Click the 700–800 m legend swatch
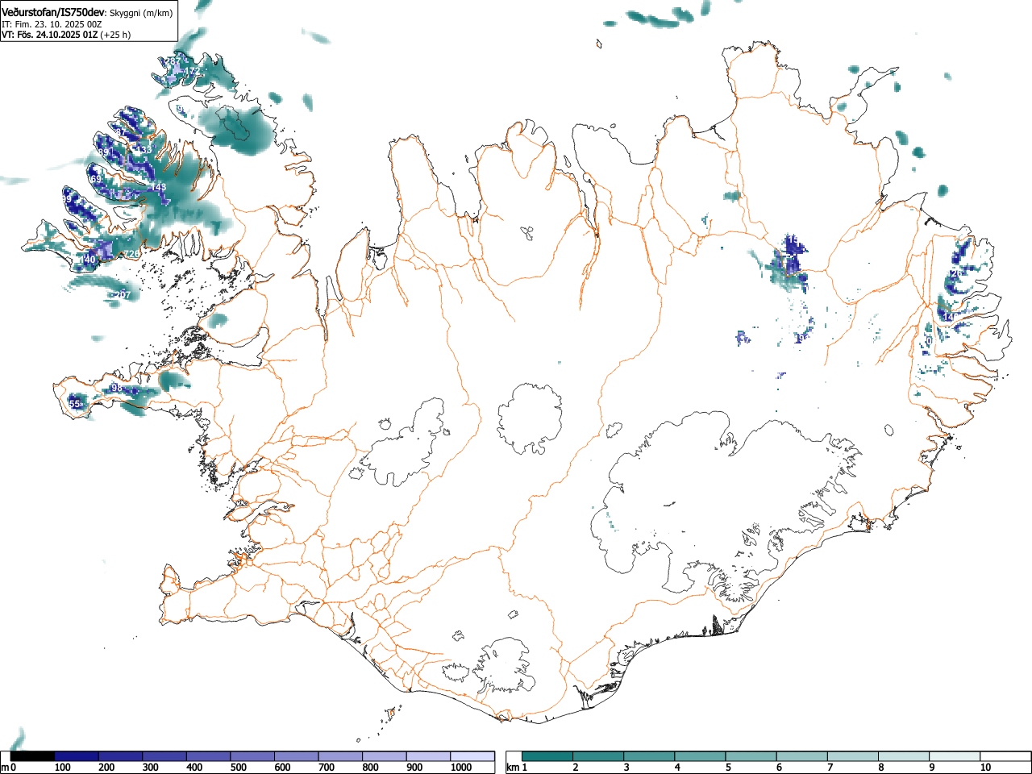Screen dimensions: 1032x774 [340, 756]
